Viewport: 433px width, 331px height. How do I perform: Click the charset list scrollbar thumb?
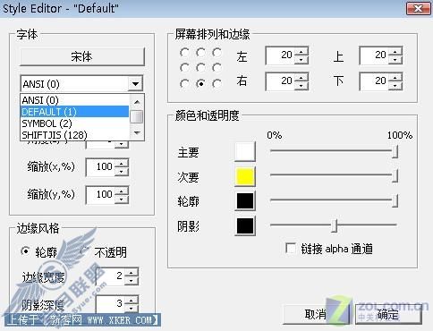click(x=137, y=116)
